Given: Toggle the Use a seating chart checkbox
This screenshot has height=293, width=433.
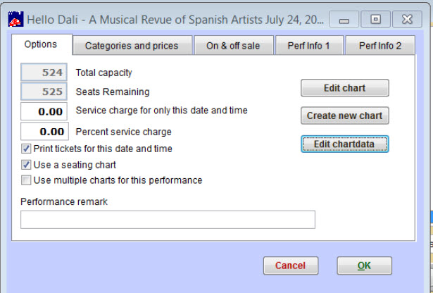Looking at the screenshot, I should (x=26, y=165).
